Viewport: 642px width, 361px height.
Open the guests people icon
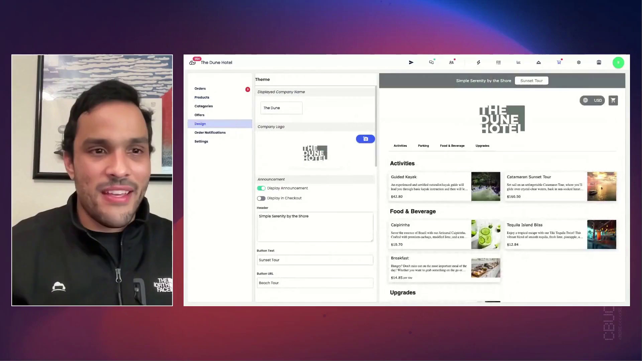tap(451, 63)
